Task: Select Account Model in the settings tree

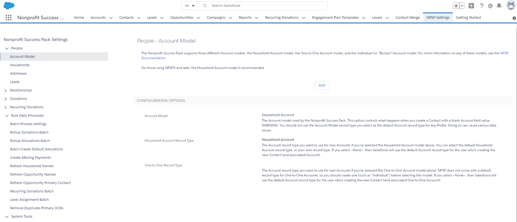Action: (54, 57)
